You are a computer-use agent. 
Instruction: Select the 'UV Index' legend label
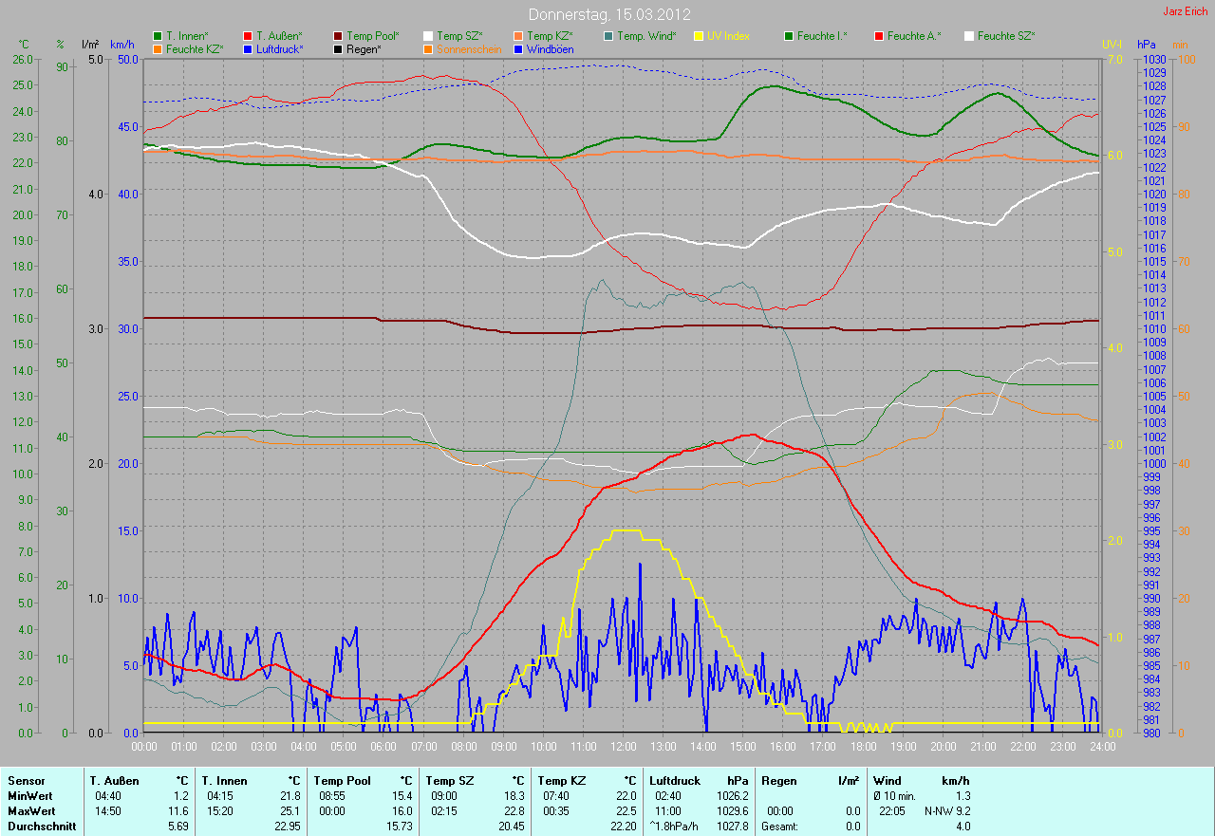(x=728, y=36)
